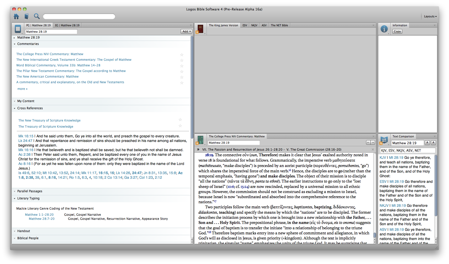Screen dimensions: 449x264
Task: Close the Text Comparison panel
Action: click(x=435, y=136)
